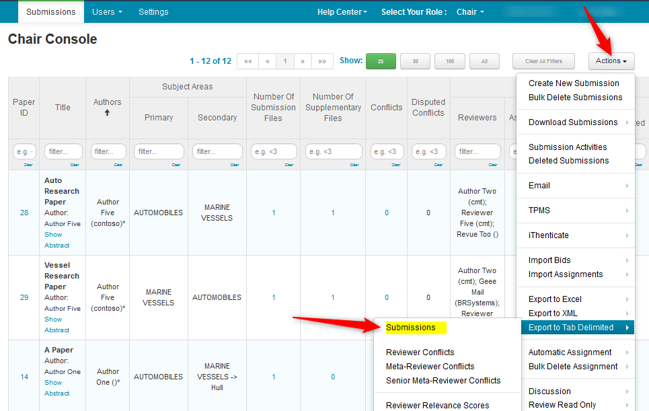Go to first page of results
Image resolution: width=649 pixels, height=411 pixels.
click(x=248, y=61)
